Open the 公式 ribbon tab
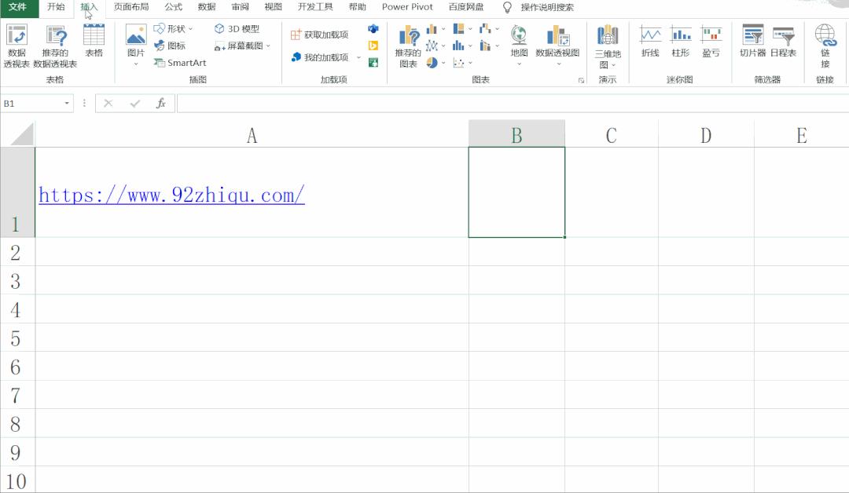Viewport: 849px width, 493px height. pos(172,7)
